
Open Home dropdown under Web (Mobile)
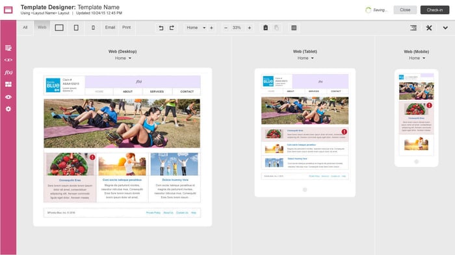click(417, 58)
